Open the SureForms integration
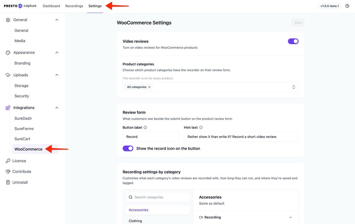The image size is (355, 224). (24, 128)
